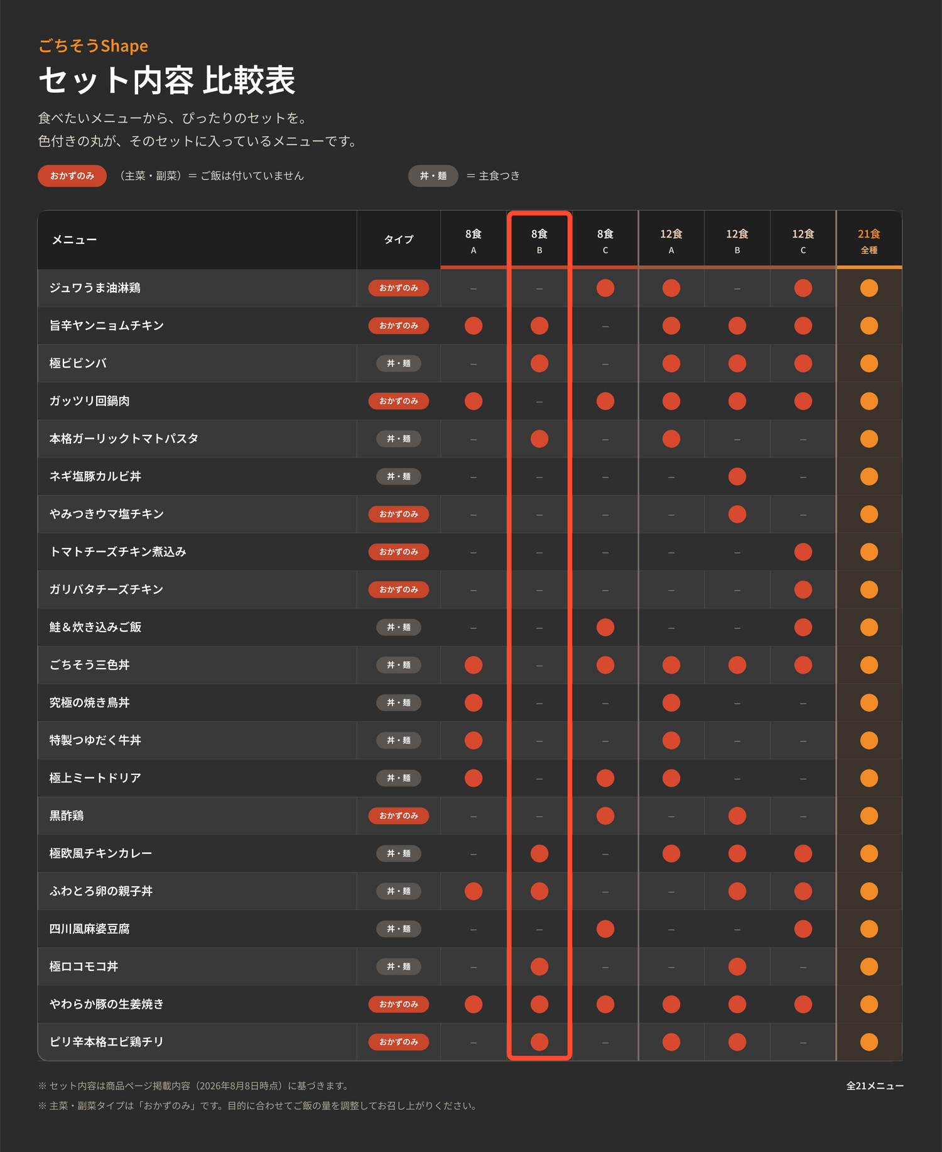Select the 21食 全種 column header
Viewport: 942px width, 1152px height.
869,241
